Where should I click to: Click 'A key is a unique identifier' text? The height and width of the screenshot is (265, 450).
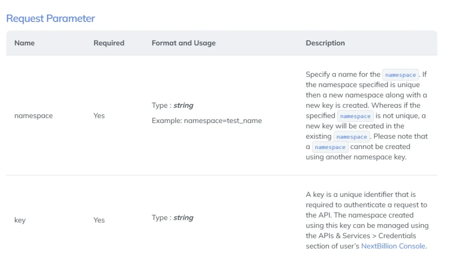coord(350,194)
